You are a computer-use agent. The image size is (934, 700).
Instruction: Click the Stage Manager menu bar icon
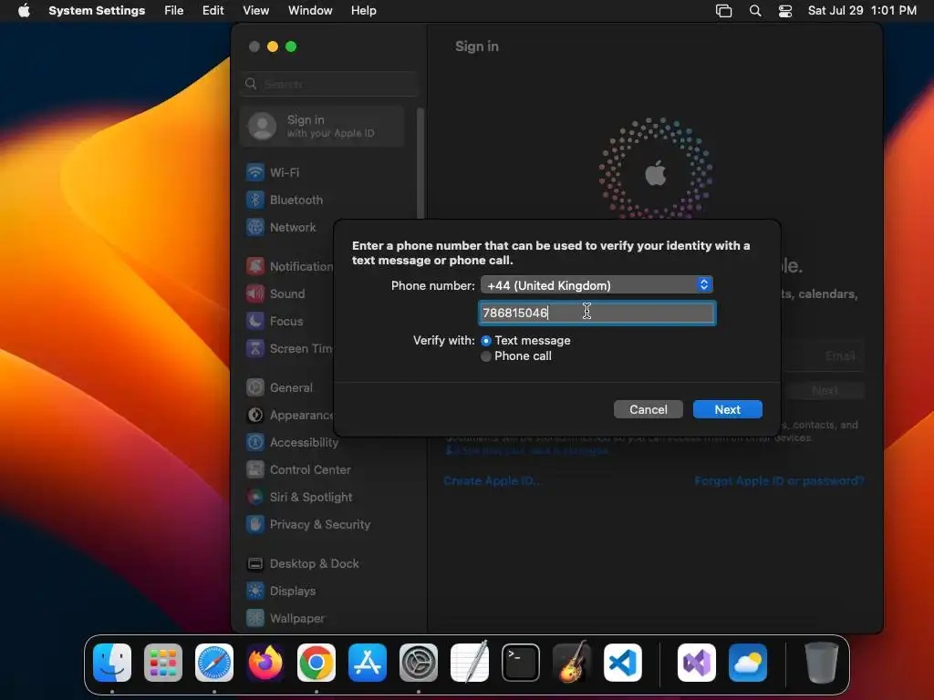click(x=723, y=11)
